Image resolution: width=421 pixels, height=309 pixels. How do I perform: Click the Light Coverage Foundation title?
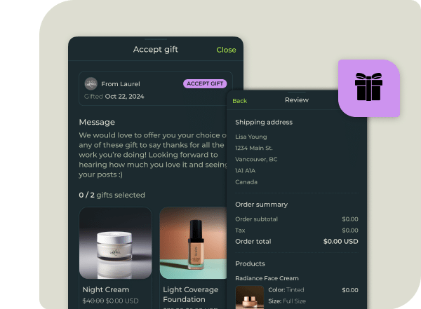point(191,294)
